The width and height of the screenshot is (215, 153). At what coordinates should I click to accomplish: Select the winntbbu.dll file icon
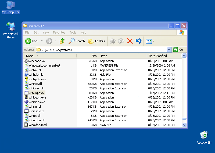click(26, 120)
